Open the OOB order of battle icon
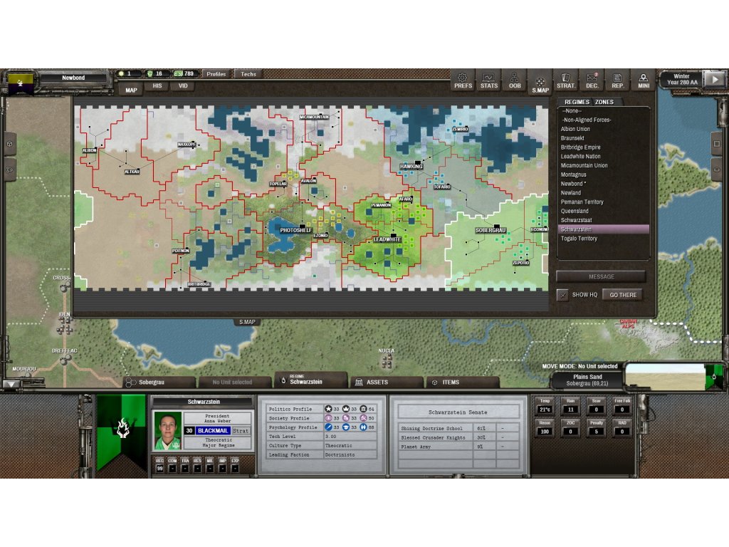Image resolution: width=729 pixels, height=547 pixels. [514, 80]
